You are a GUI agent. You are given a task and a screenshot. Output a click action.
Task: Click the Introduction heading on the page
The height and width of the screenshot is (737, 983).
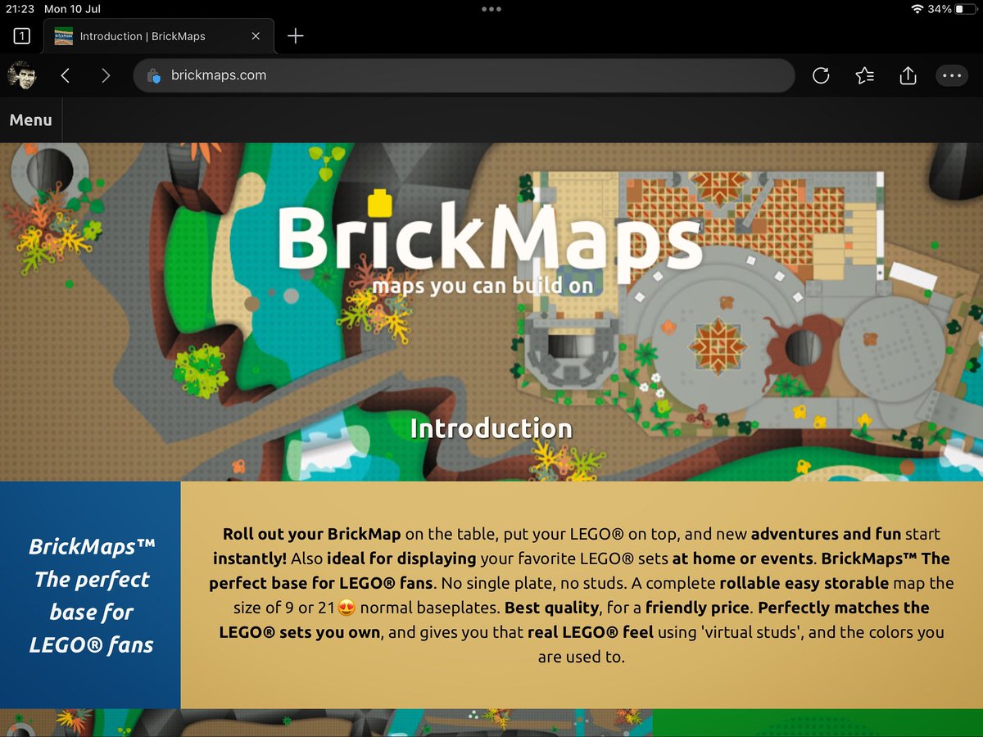491,427
